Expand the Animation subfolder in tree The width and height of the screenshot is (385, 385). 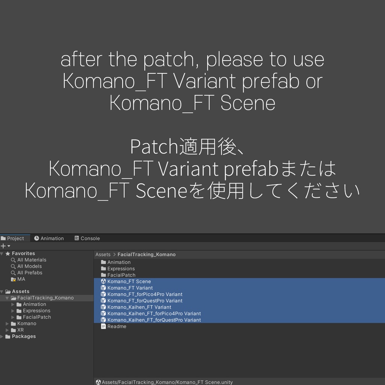point(13,304)
